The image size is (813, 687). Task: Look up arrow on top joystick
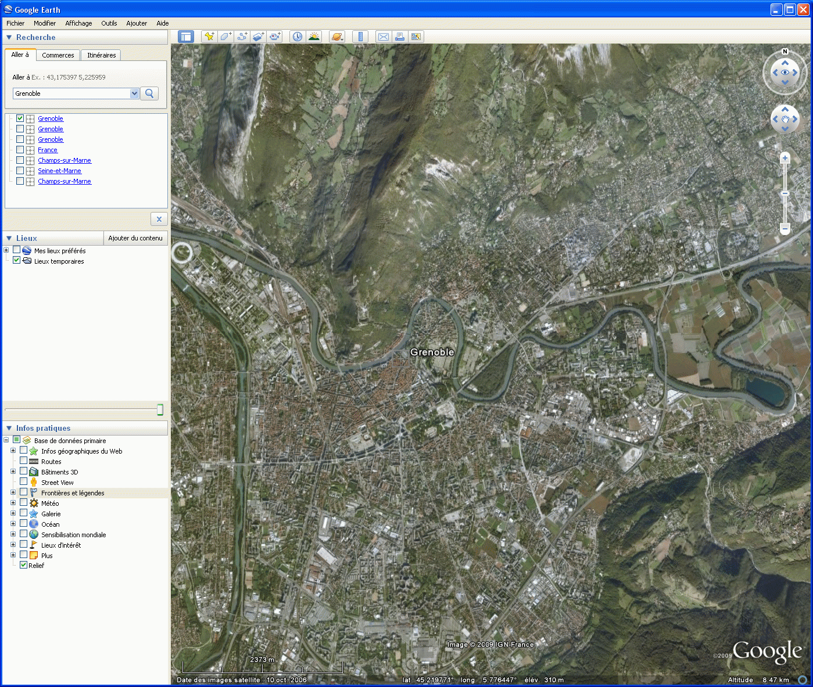pos(785,62)
